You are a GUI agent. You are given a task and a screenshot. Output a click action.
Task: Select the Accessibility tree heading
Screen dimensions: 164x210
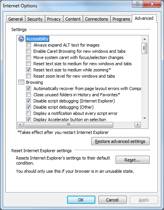point(37,39)
